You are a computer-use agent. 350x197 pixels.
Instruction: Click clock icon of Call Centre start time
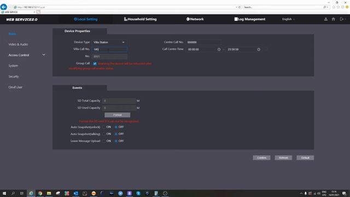click(x=219, y=49)
